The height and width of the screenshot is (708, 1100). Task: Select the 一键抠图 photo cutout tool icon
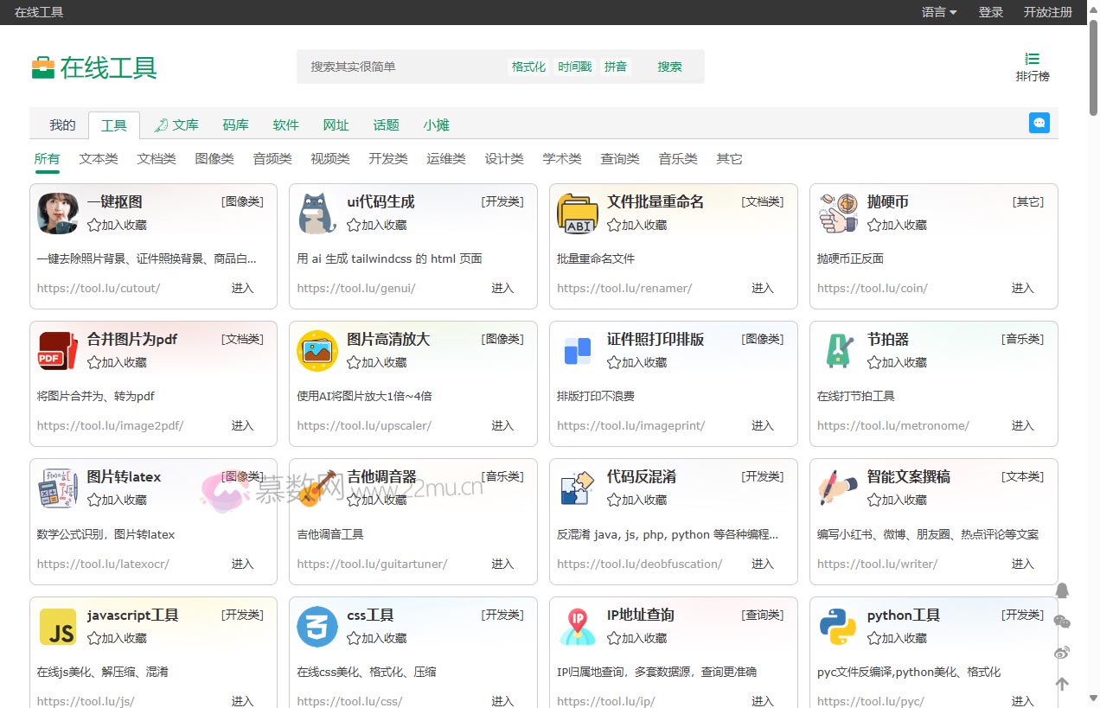(57, 214)
